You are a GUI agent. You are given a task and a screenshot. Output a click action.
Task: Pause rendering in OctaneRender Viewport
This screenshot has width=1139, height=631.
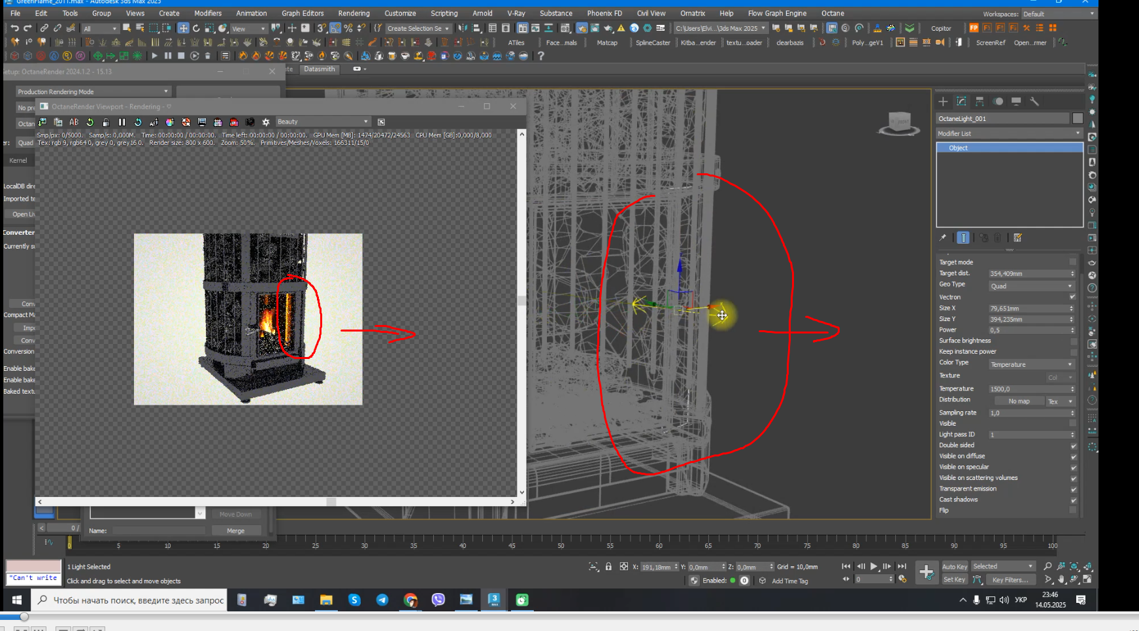tap(122, 122)
